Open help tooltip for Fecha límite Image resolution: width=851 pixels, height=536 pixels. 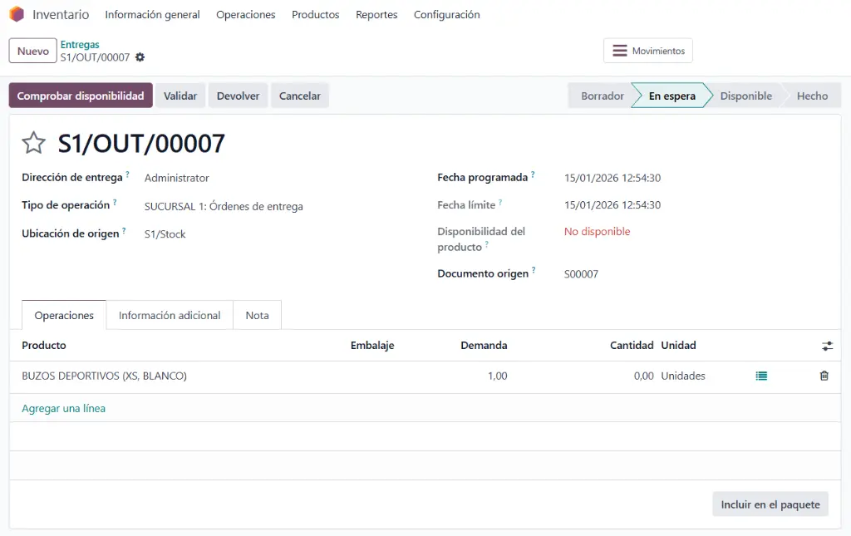click(x=499, y=202)
